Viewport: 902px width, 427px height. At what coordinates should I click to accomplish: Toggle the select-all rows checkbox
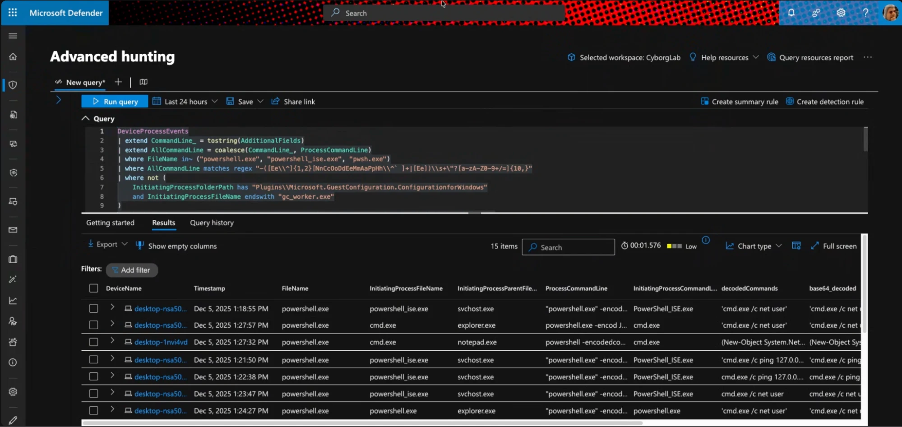coord(93,288)
